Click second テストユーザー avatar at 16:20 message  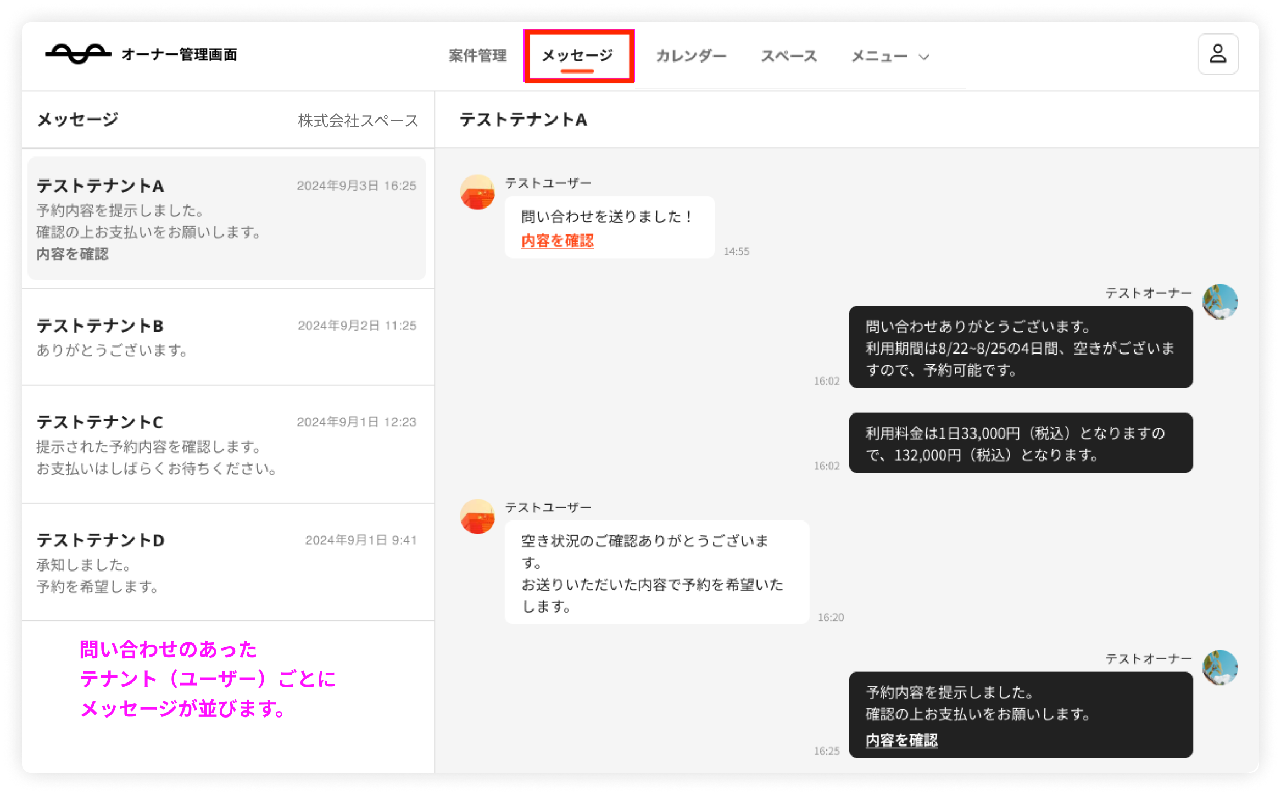[x=477, y=516]
